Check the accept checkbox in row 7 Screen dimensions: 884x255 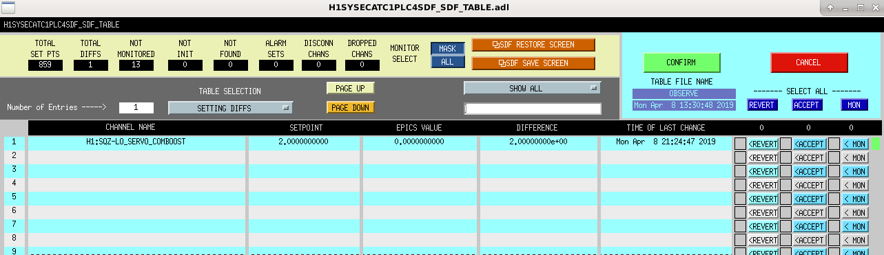(x=785, y=226)
